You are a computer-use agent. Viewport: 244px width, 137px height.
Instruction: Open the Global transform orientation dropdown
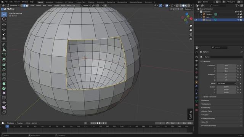coord(85,6)
